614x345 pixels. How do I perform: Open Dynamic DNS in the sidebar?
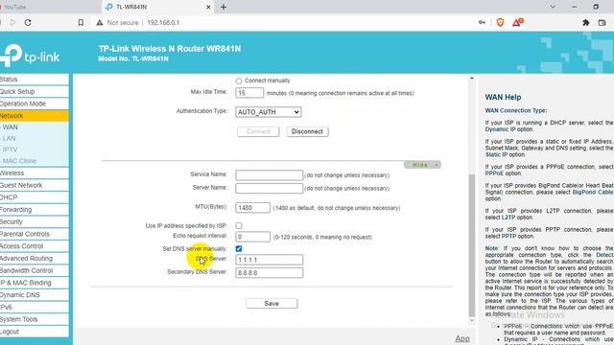(x=35, y=295)
